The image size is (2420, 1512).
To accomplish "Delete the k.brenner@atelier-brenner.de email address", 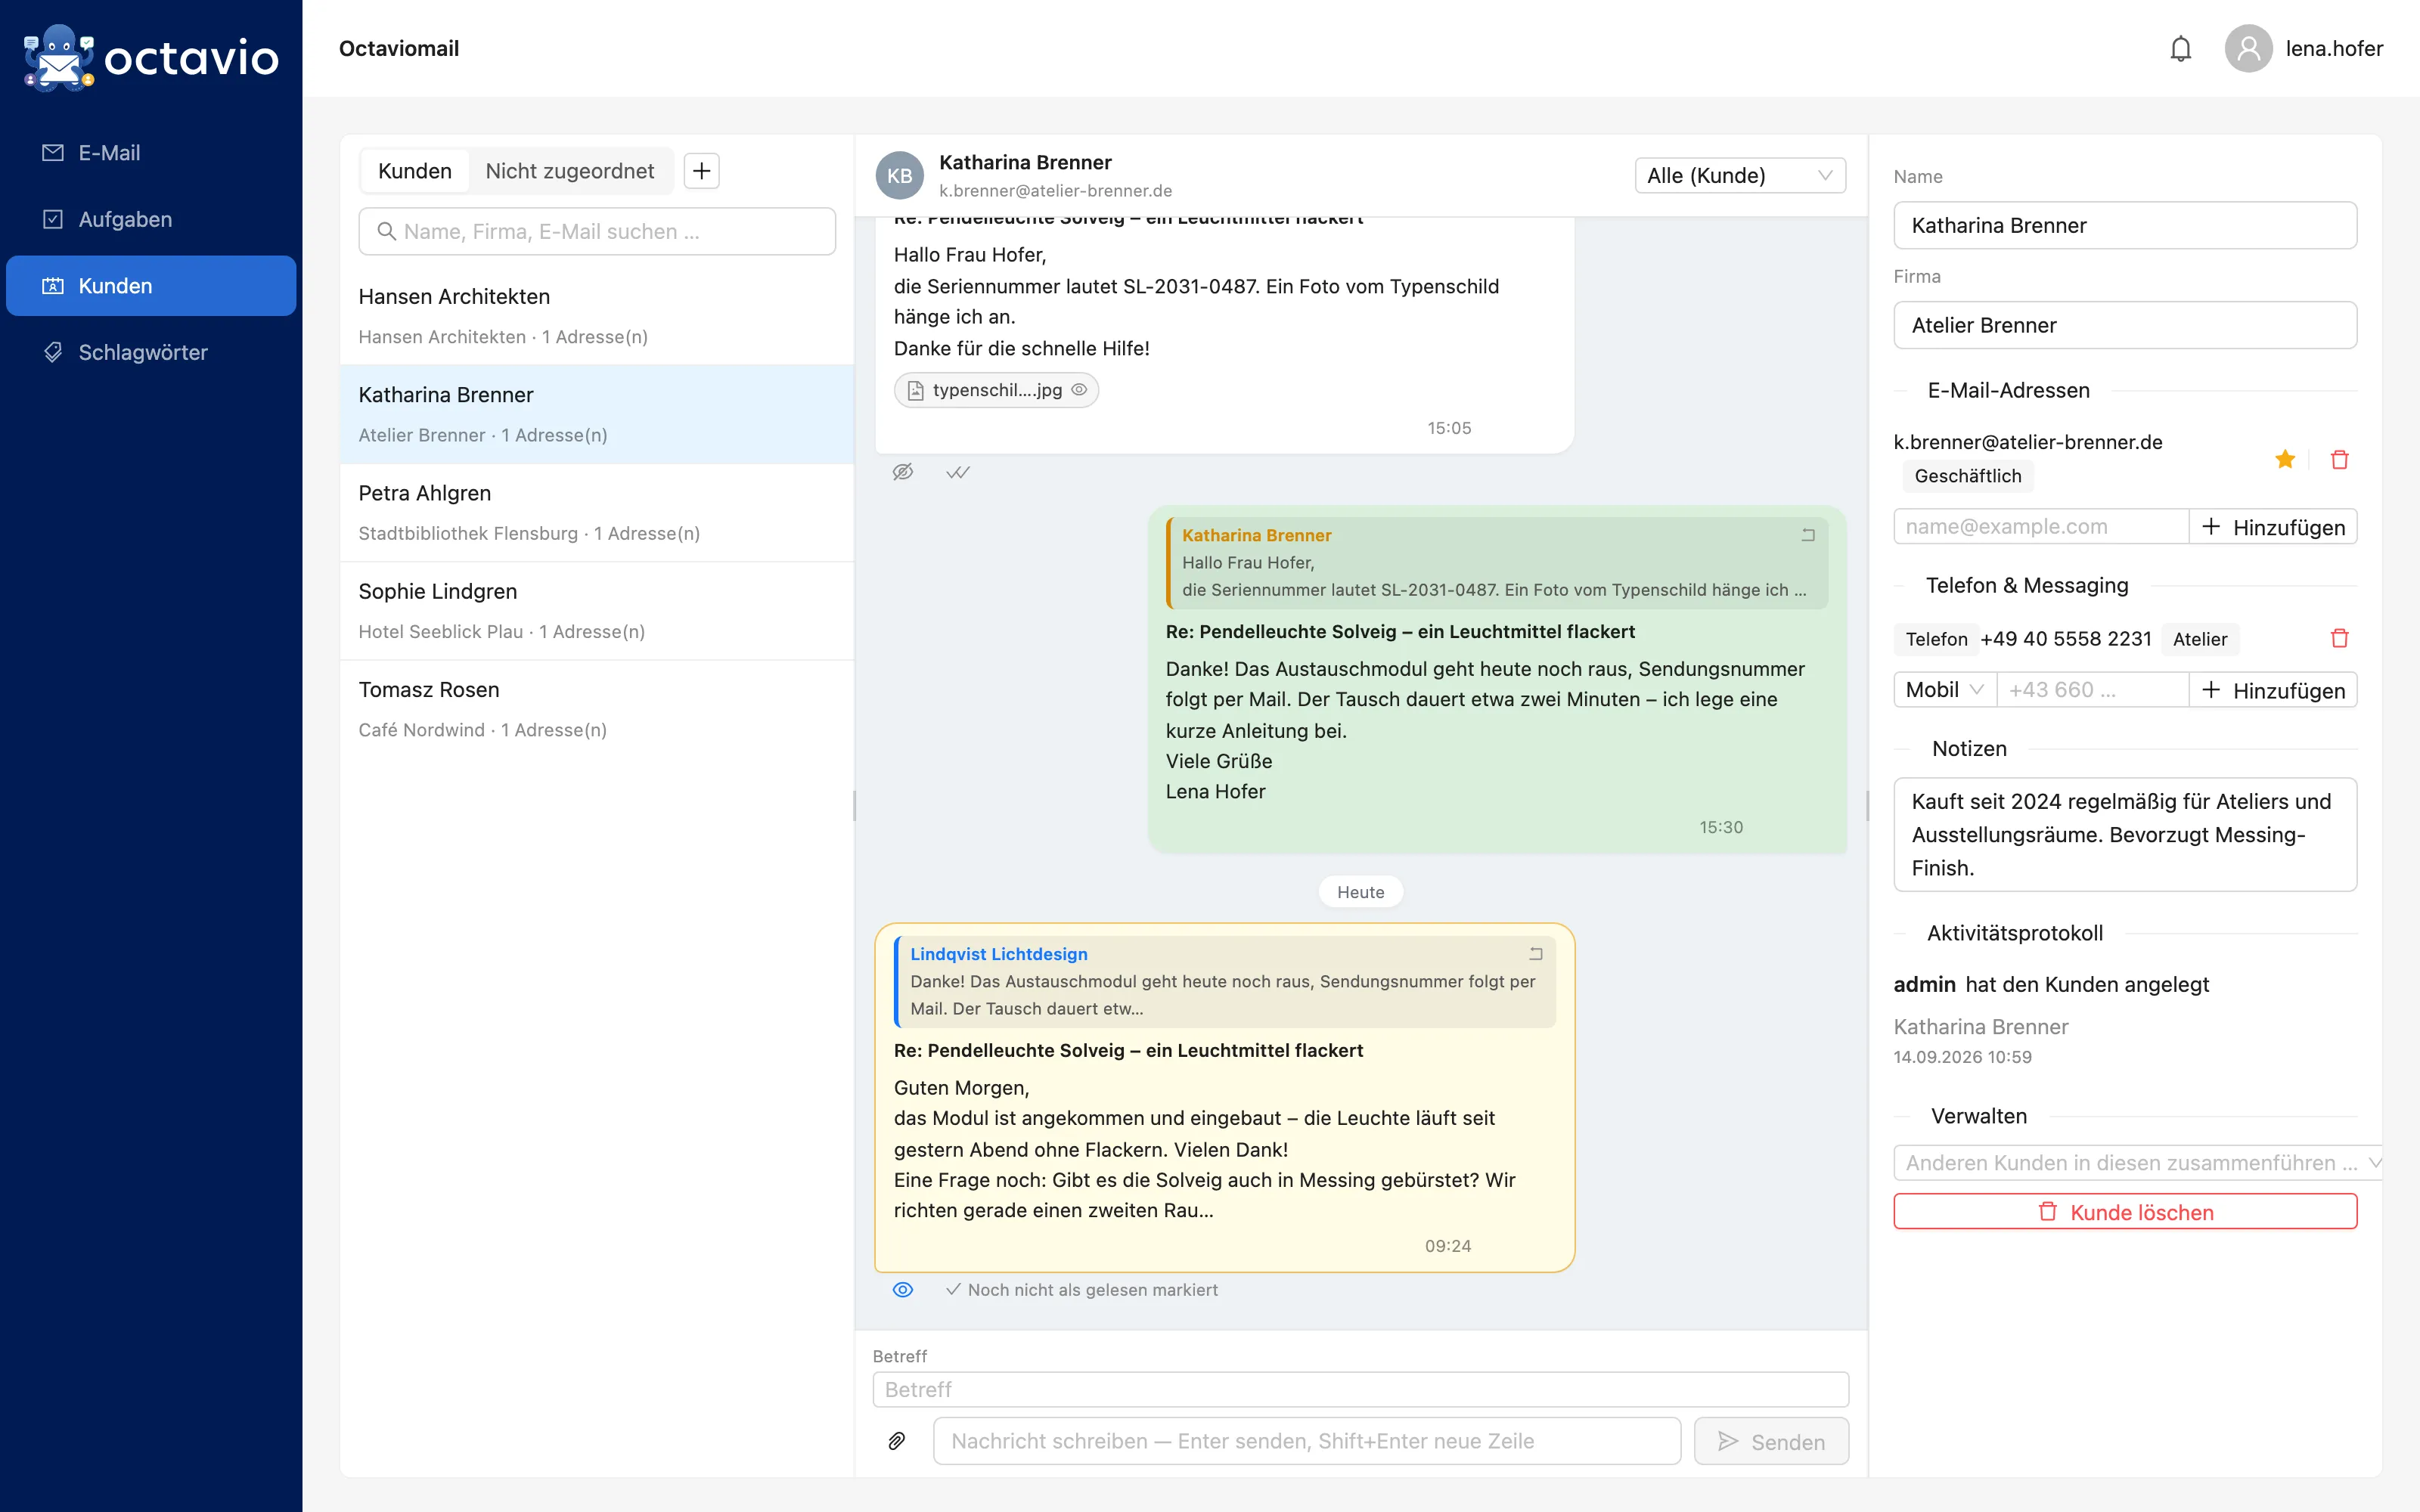I will pyautogui.click(x=2339, y=459).
